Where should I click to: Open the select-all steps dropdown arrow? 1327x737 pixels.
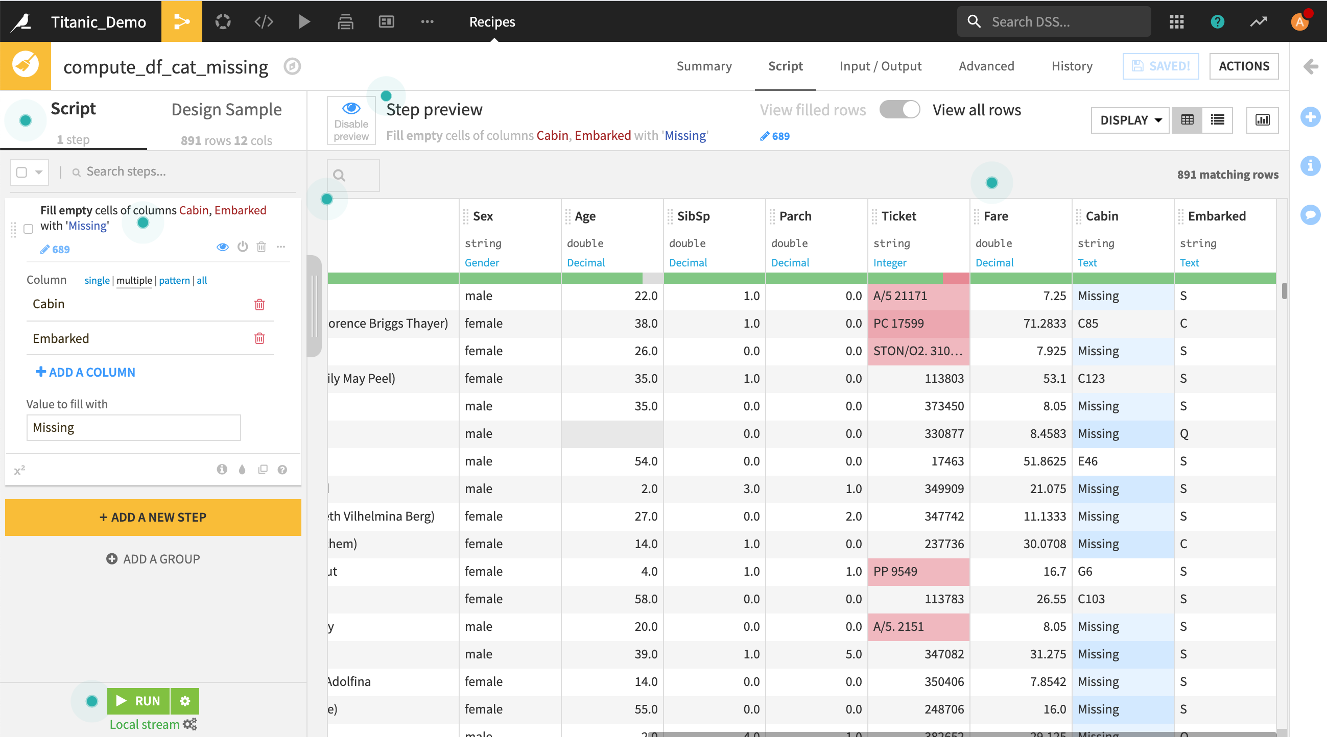pyautogui.click(x=39, y=172)
